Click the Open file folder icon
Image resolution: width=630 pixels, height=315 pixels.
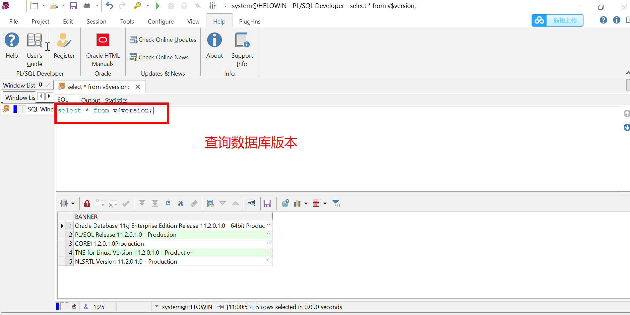point(54,6)
